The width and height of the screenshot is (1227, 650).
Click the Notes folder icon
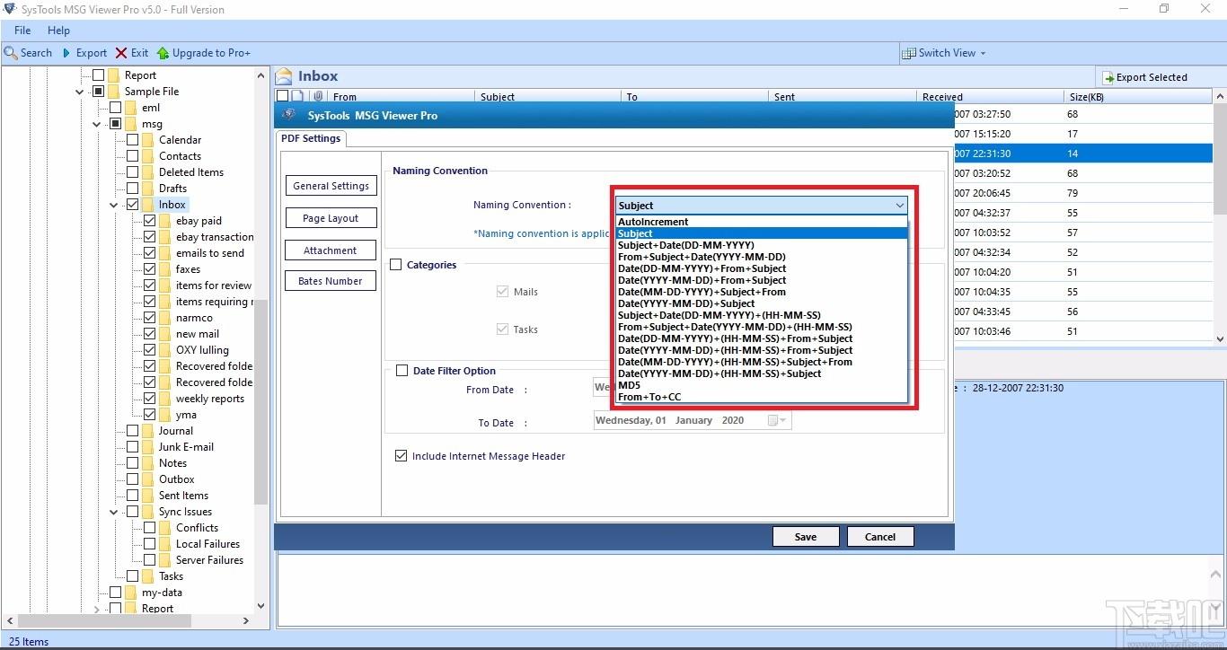click(x=148, y=463)
